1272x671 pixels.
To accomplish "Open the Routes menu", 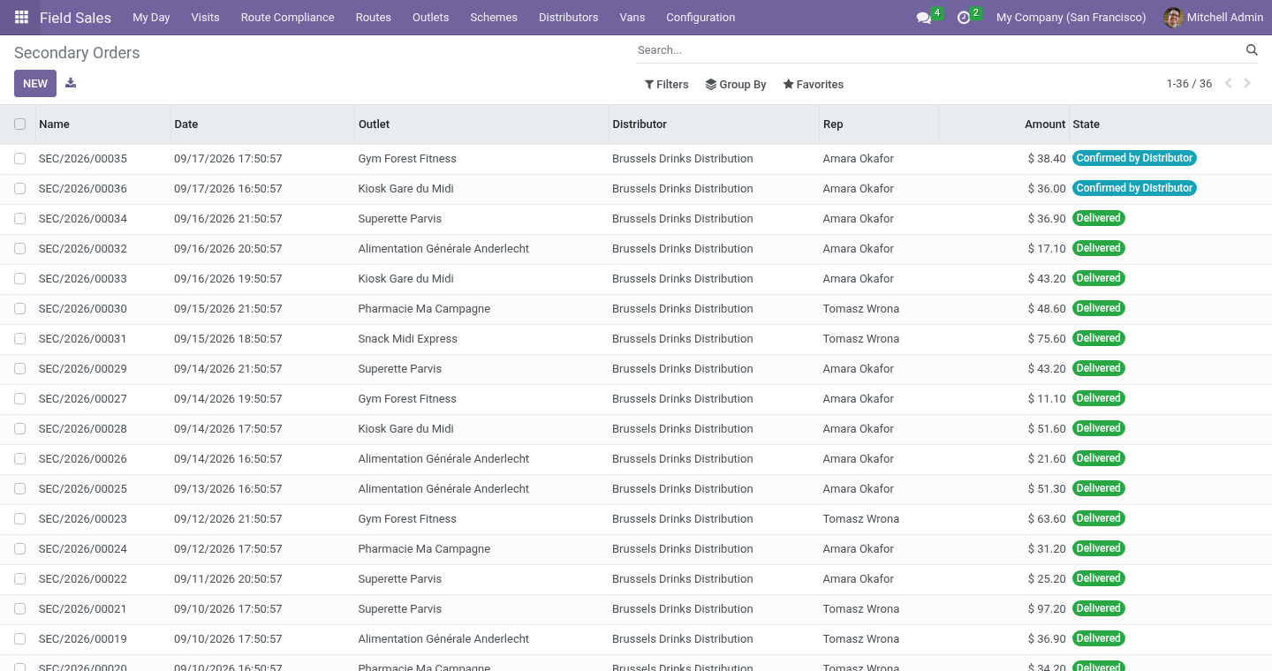I will coord(374,18).
